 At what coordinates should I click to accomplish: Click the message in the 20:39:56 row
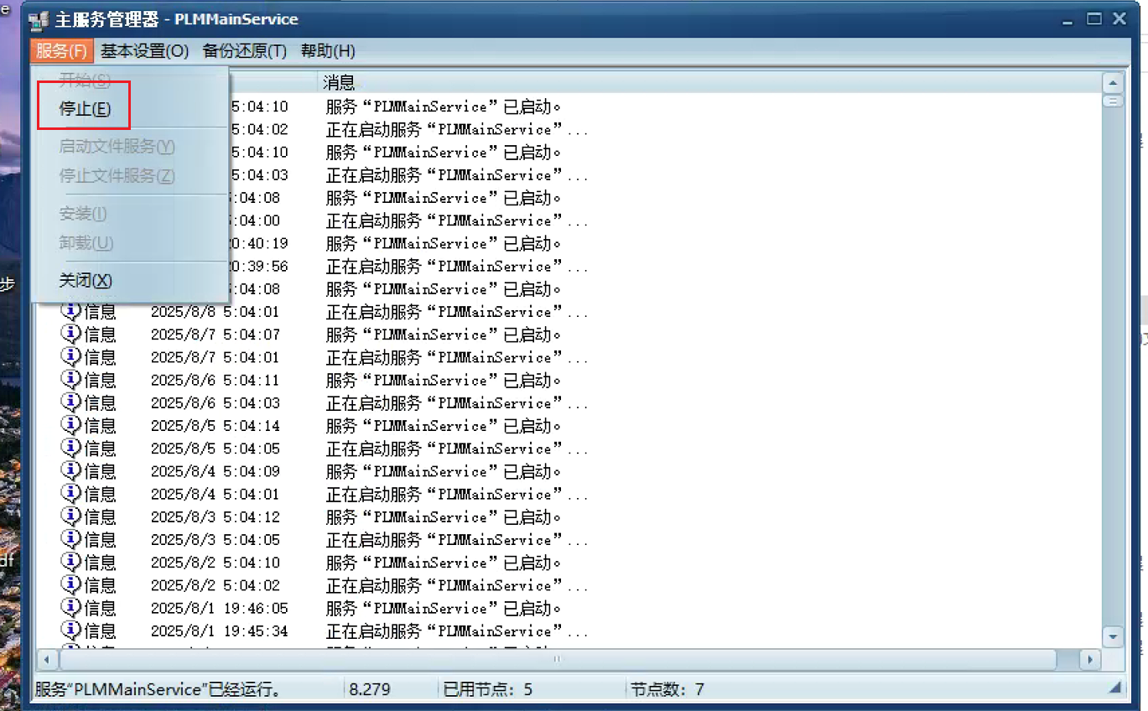pyautogui.click(x=457, y=267)
